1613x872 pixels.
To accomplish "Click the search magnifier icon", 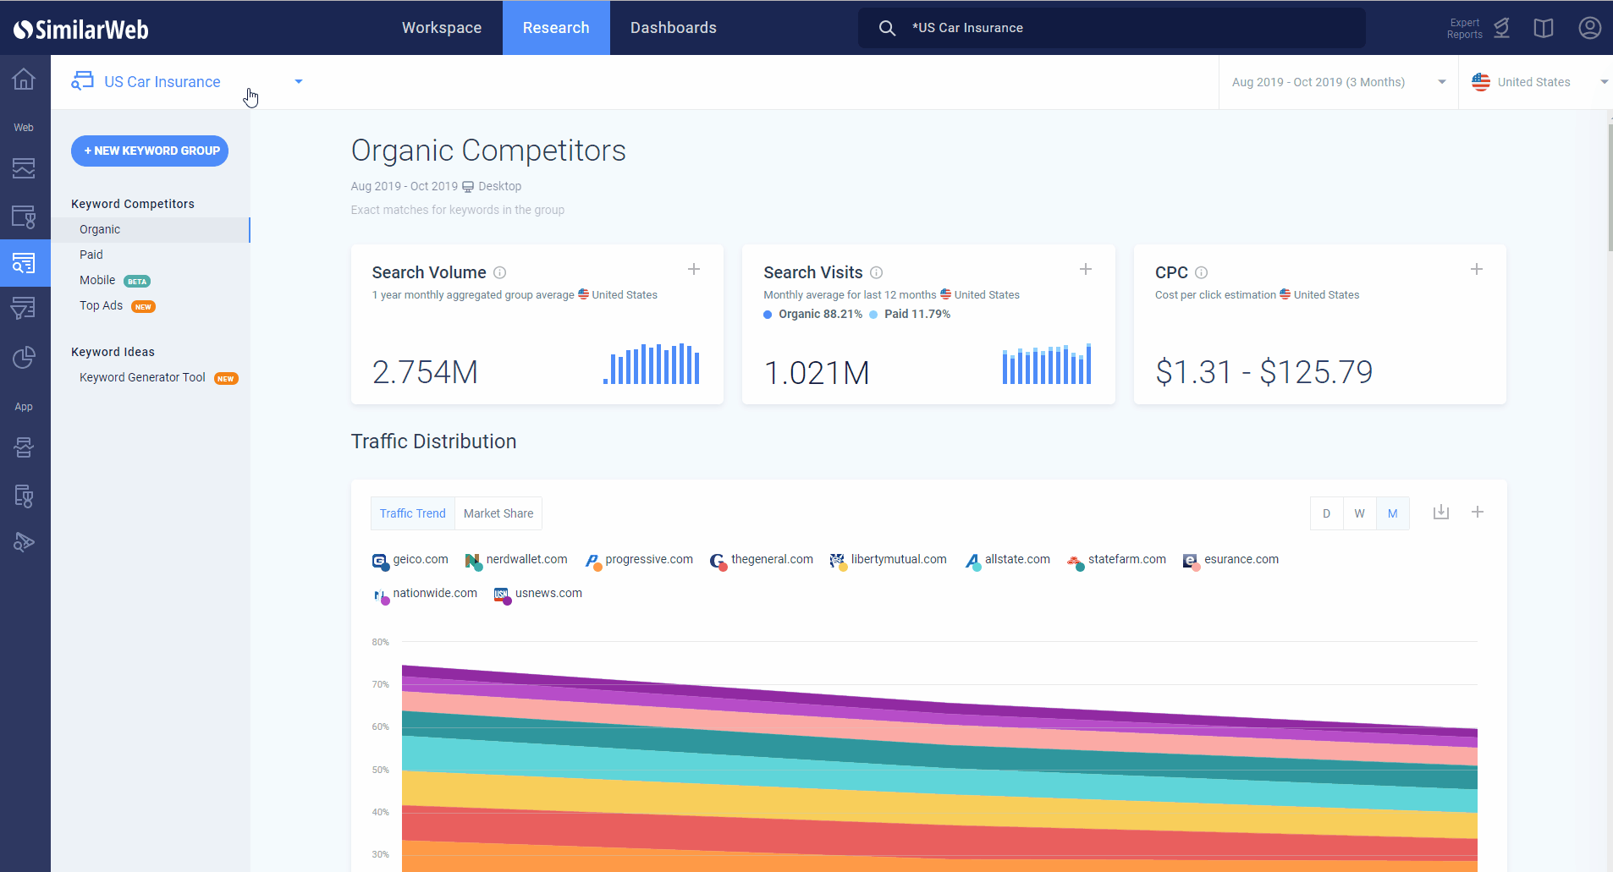I will [887, 28].
